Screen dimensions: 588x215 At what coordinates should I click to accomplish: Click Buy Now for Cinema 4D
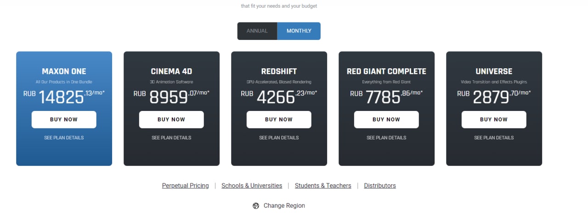pyautogui.click(x=171, y=120)
